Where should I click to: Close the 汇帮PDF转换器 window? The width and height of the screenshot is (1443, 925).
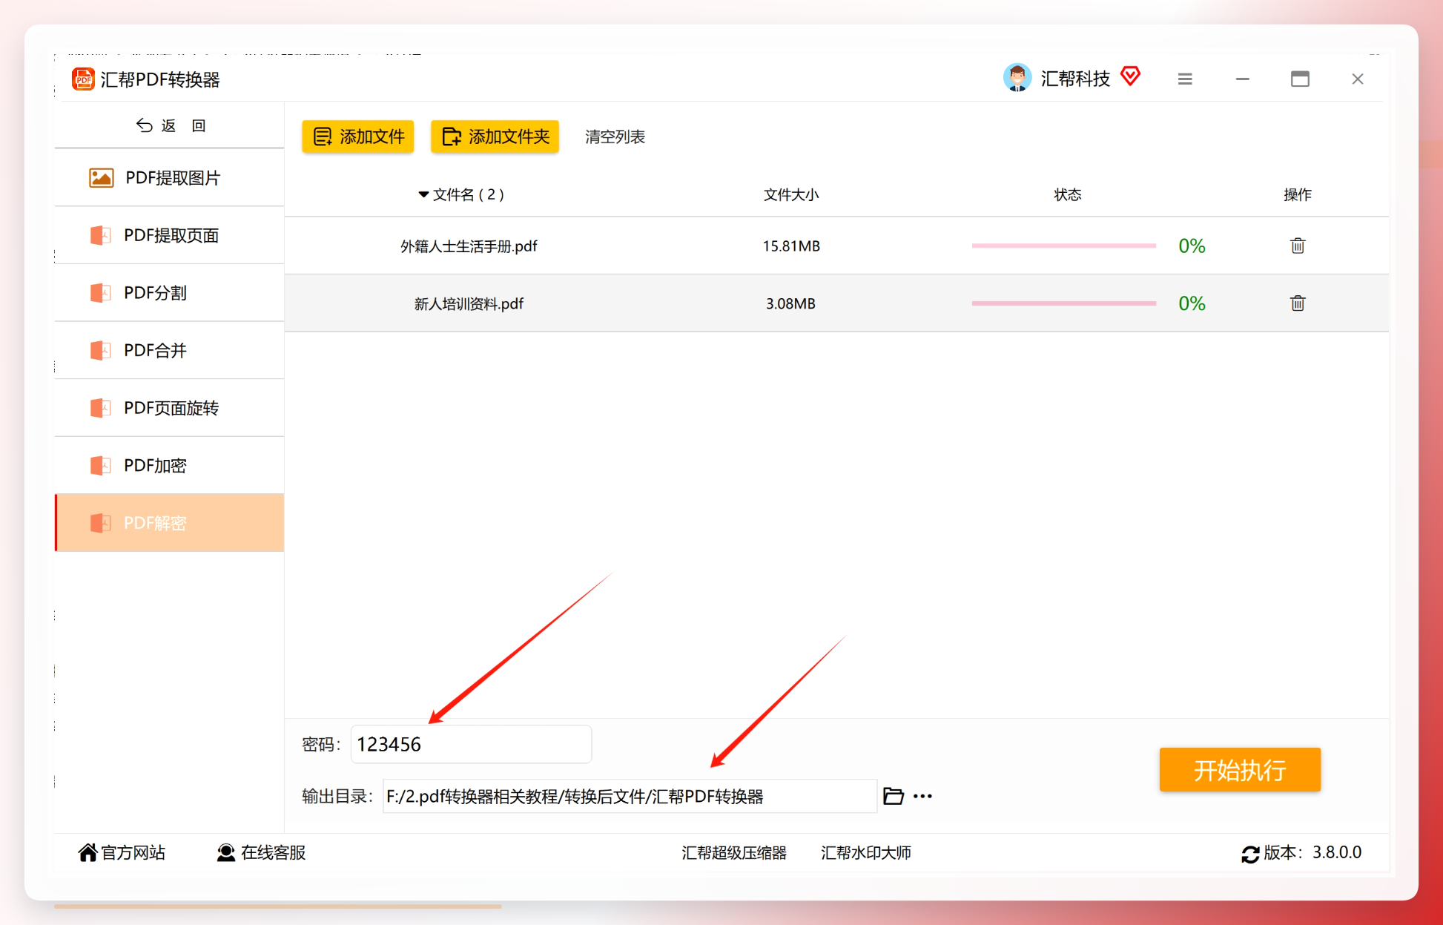coord(1358,79)
